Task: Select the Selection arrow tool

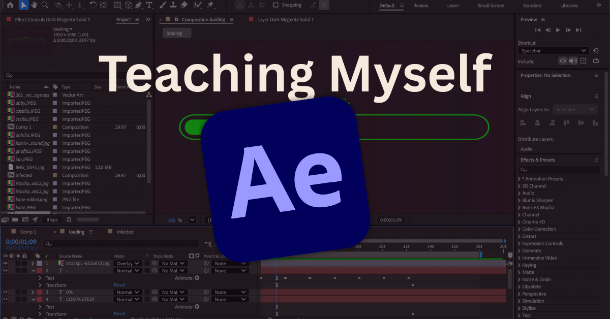Action: [23, 6]
